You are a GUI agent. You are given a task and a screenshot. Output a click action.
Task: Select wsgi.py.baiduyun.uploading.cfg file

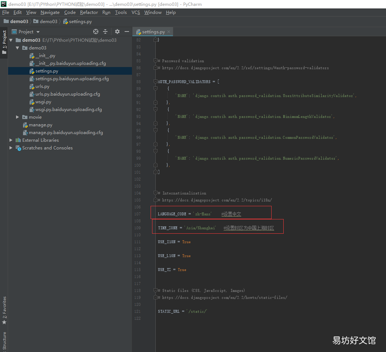coord(69,109)
